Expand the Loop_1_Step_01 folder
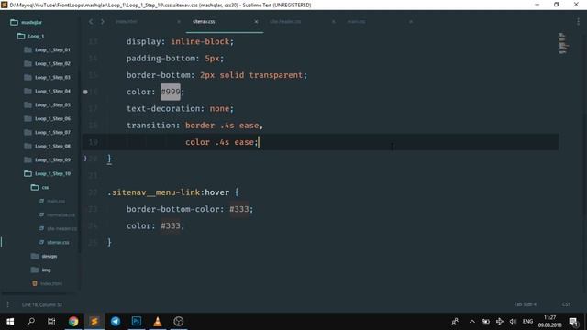This screenshot has width=587, height=330. [x=47, y=49]
